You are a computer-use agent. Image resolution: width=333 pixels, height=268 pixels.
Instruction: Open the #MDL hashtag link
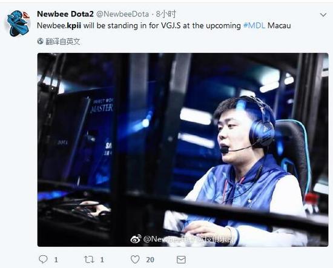(x=254, y=25)
